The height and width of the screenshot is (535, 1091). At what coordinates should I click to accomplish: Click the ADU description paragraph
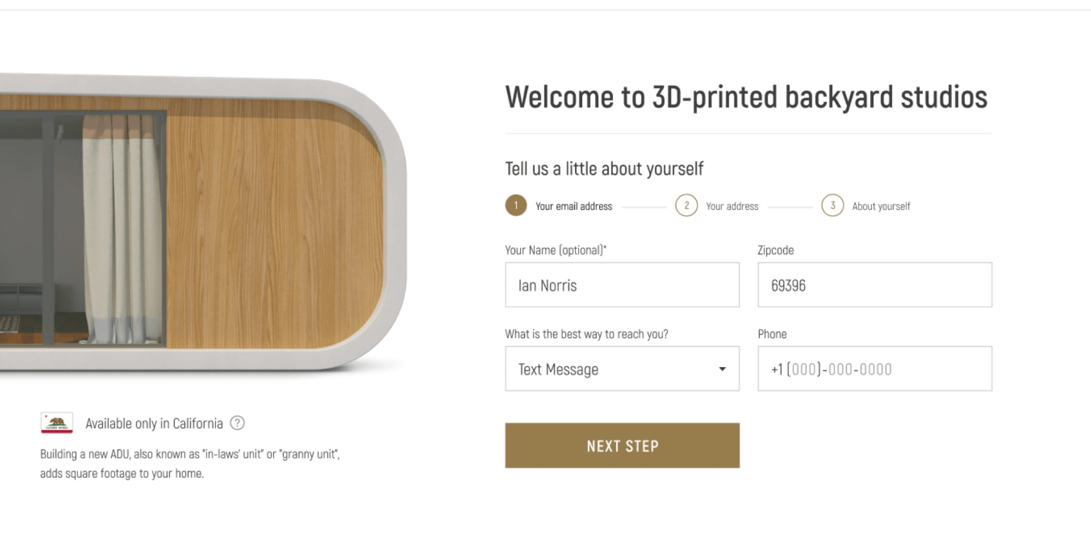[190, 464]
